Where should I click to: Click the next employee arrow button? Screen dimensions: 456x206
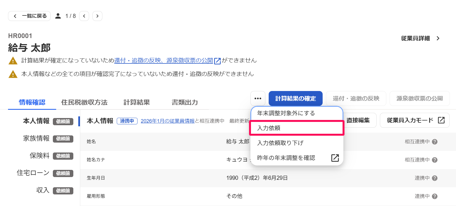click(97, 16)
